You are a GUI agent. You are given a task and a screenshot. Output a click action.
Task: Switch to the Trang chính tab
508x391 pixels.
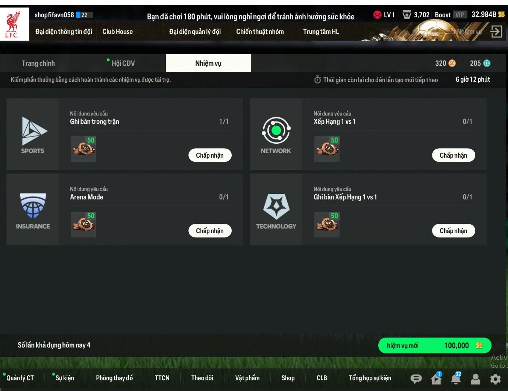point(38,63)
